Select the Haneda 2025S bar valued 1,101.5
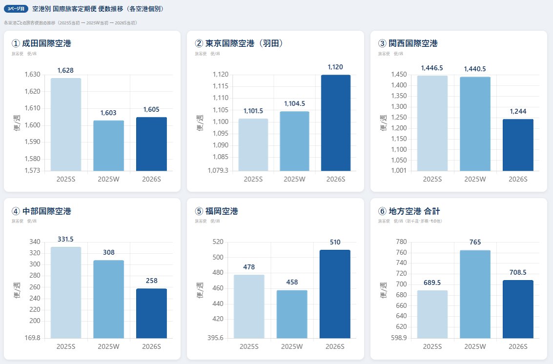This screenshot has width=553, height=364. 253,145
